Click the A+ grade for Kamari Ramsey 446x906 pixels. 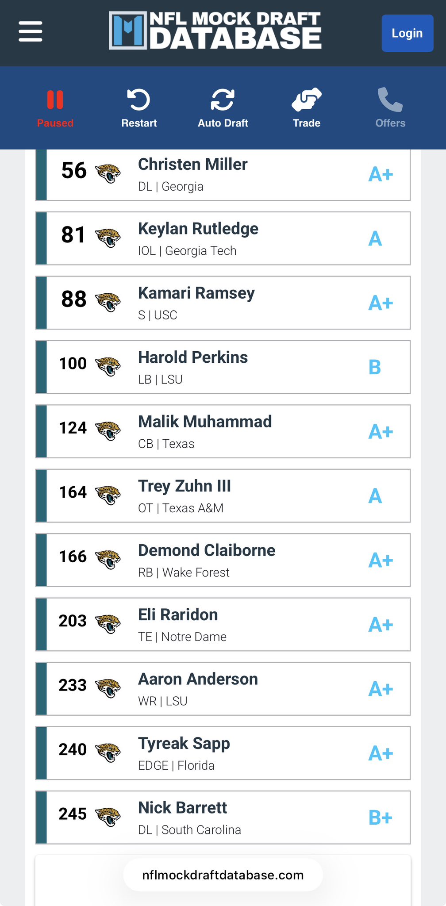pyautogui.click(x=381, y=303)
